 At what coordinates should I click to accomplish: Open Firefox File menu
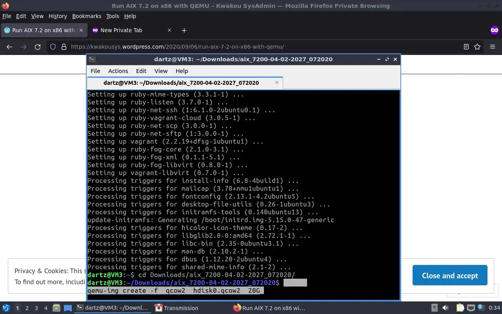click(7, 16)
